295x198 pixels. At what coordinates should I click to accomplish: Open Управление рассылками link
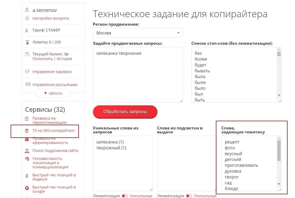[55, 85]
